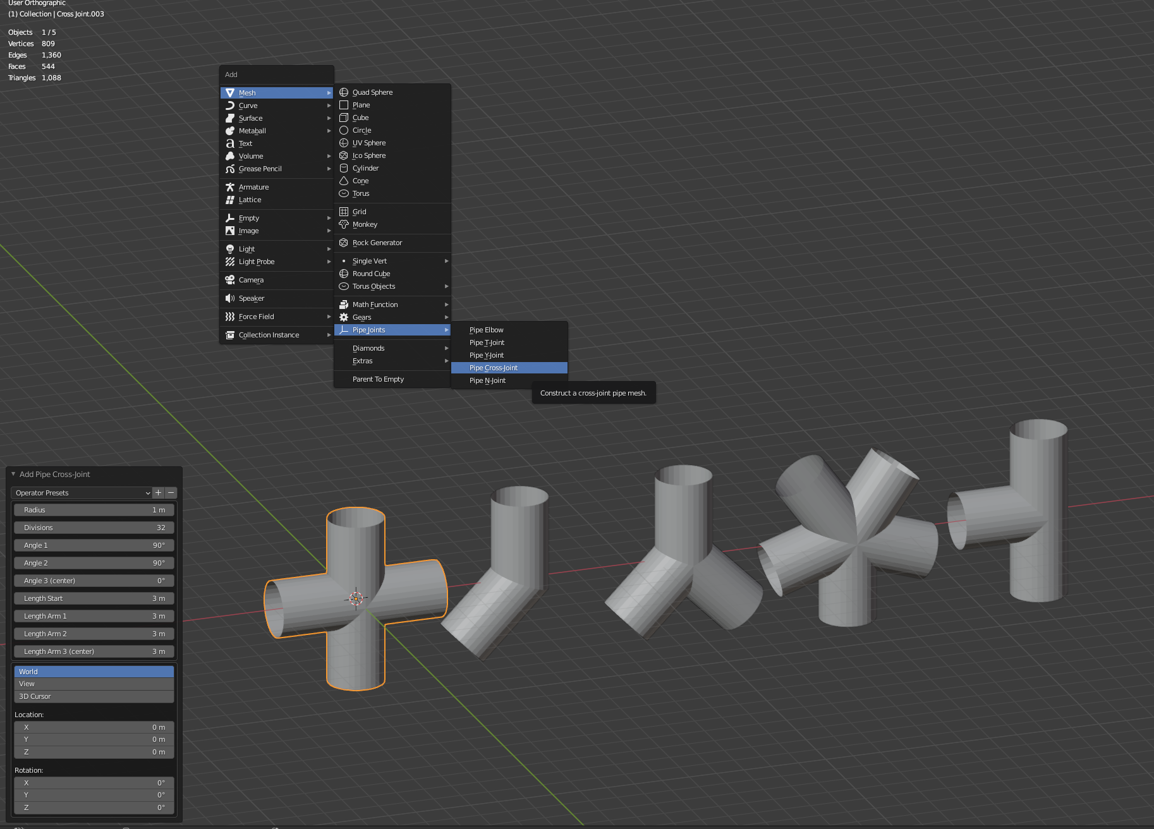Click the Location X field
The height and width of the screenshot is (829, 1154).
pyautogui.click(x=94, y=727)
